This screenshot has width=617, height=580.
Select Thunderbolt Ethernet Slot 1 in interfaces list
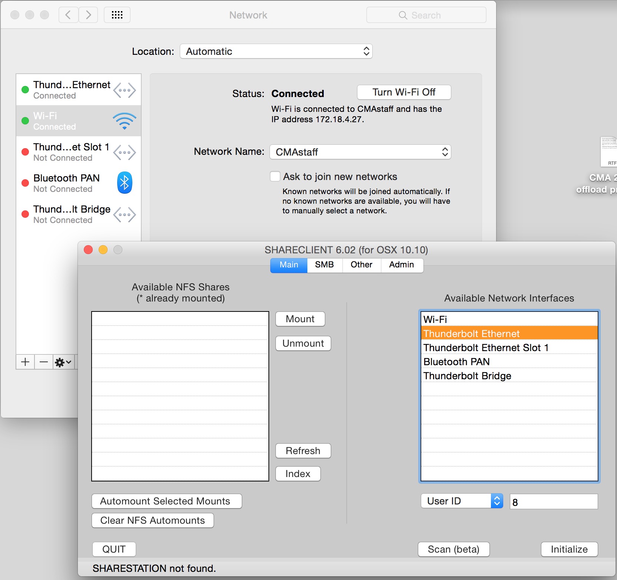pos(509,347)
